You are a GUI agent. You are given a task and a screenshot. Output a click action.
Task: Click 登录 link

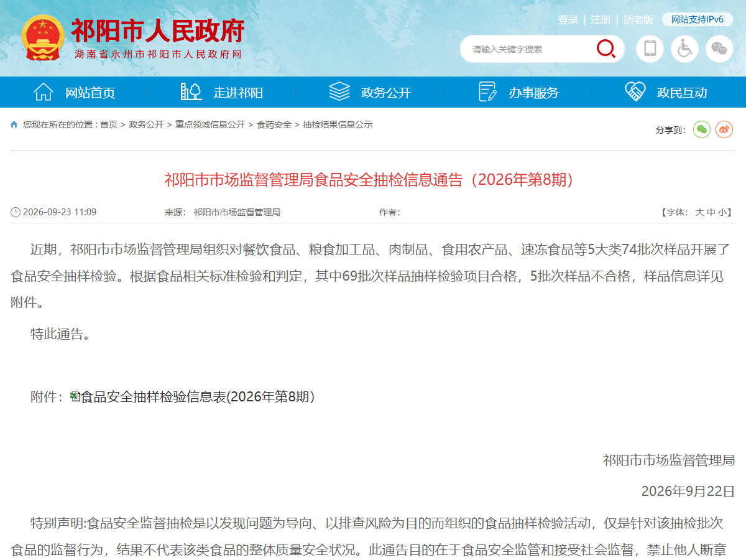568,20
